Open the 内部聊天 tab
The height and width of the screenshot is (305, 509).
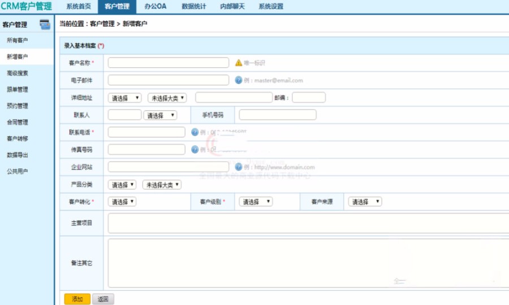232,6
